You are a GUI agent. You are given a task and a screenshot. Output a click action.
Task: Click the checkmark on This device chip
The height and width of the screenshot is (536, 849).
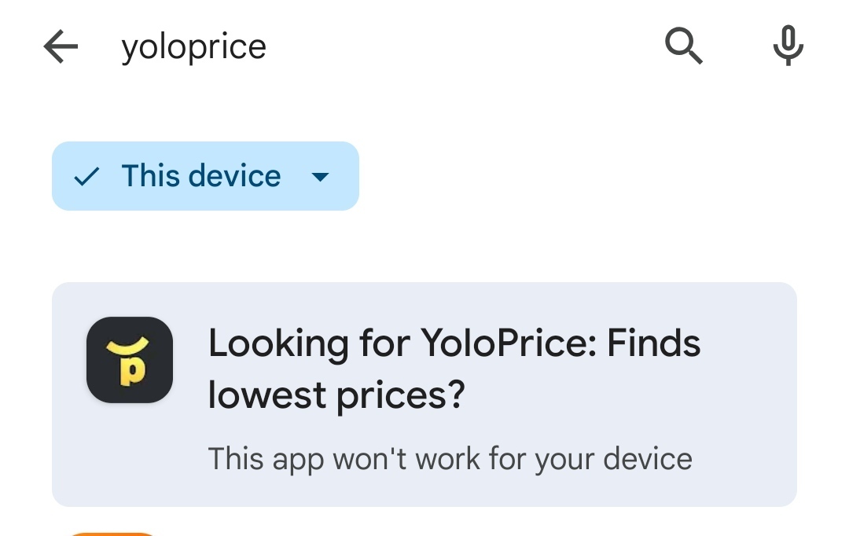86,177
